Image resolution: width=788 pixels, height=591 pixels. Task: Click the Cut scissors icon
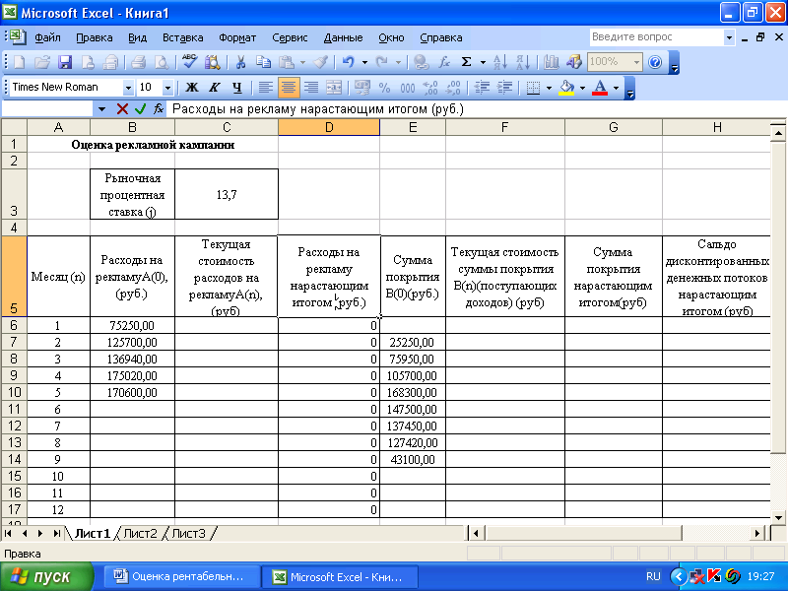click(240, 62)
